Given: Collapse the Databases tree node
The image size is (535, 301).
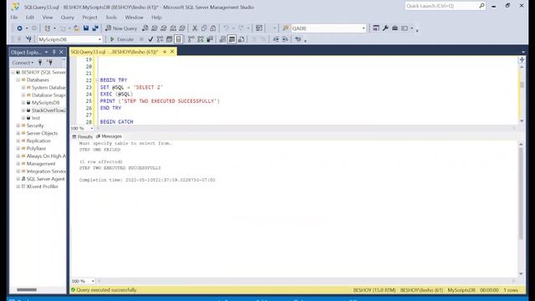Looking at the screenshot, I should click(18, 80).
